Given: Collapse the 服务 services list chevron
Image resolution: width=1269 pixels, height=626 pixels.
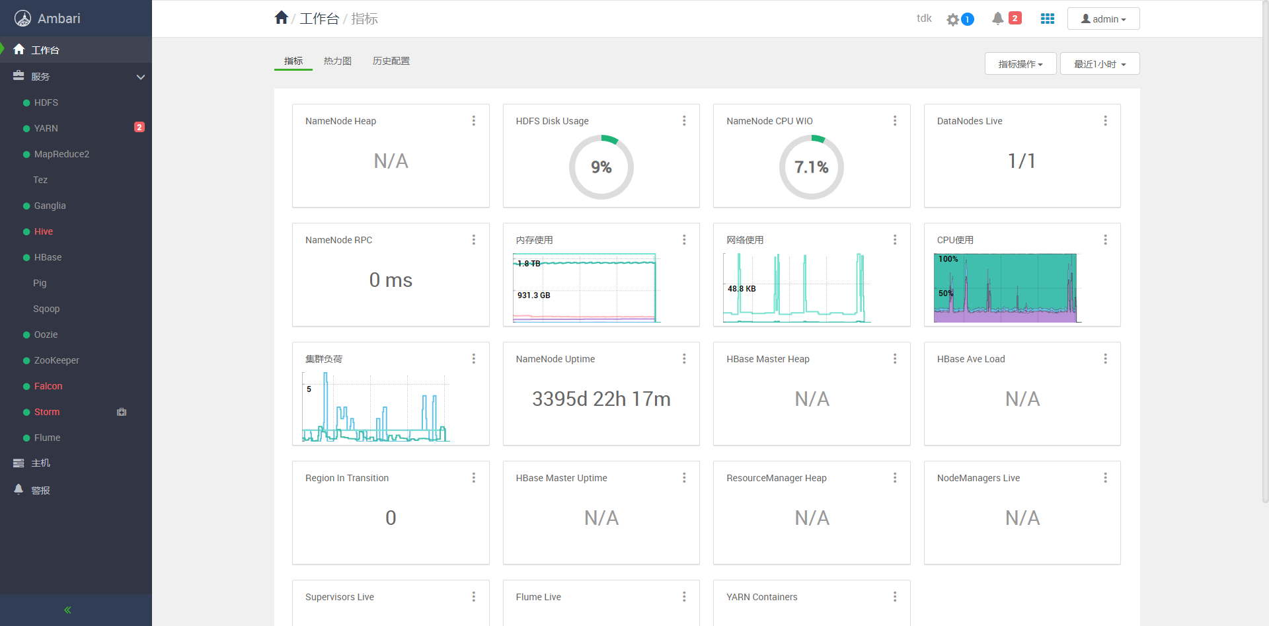Looking at the screenshot, I should click(141, 77).
